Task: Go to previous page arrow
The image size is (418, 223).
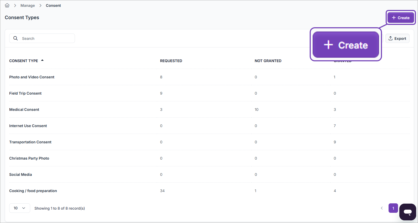Action: 382,208
